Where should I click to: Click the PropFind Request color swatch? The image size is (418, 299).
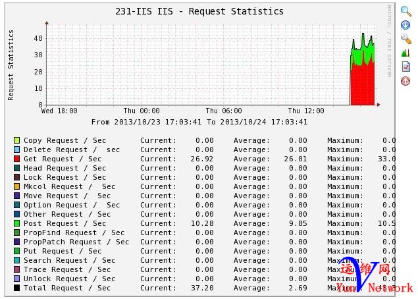point(17,232)
